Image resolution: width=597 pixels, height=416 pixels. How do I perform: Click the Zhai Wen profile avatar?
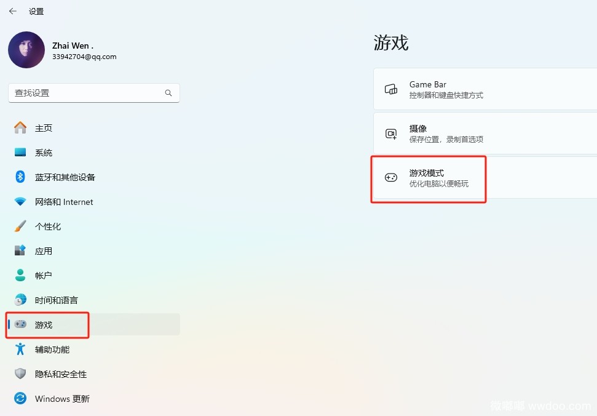(x=26, y=50)
